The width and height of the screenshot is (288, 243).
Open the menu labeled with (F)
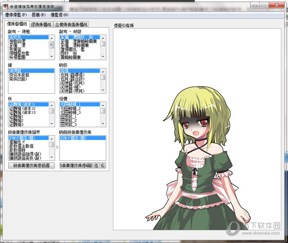[16, 15]
